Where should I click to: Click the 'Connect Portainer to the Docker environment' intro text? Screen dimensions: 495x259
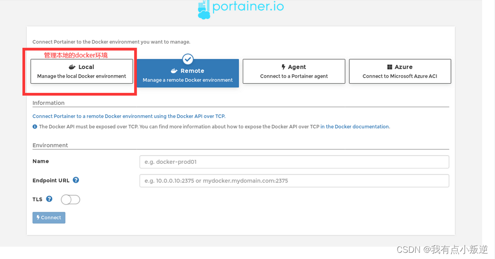click(111, 42)
